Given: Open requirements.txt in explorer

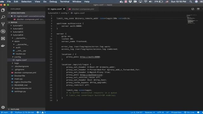Looking at the screenshot, I should tap(23, 88).
